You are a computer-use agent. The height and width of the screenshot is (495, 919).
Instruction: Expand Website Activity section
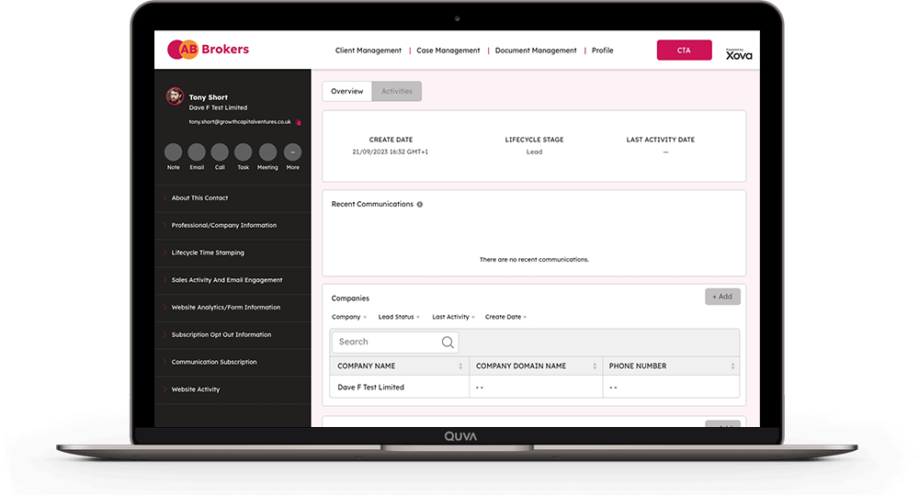pos(233,389)
